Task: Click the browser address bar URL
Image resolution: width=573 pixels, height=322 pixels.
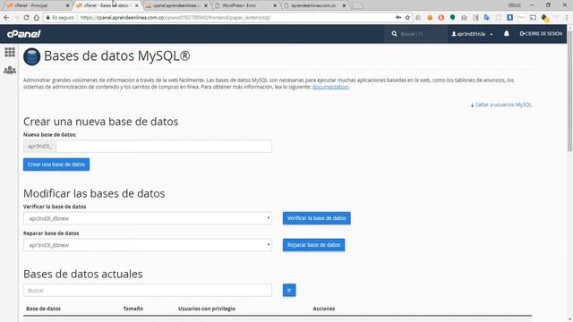Action: pos(175,18)
